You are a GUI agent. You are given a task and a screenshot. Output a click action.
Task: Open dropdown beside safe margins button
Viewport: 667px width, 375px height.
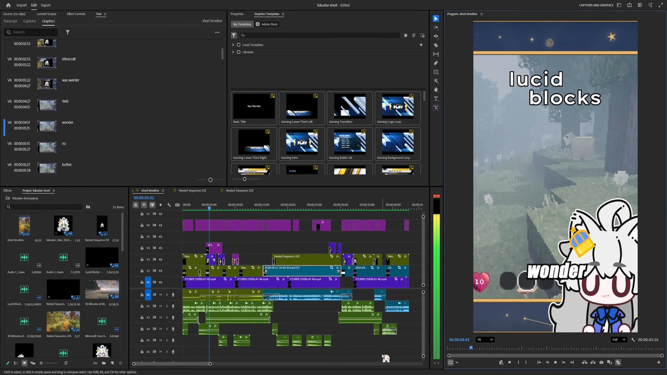click(457, 362)
